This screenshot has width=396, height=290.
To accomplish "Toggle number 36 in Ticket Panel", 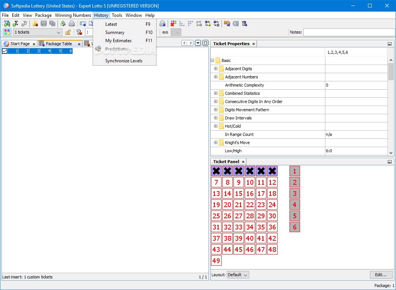I will point(272,227).
